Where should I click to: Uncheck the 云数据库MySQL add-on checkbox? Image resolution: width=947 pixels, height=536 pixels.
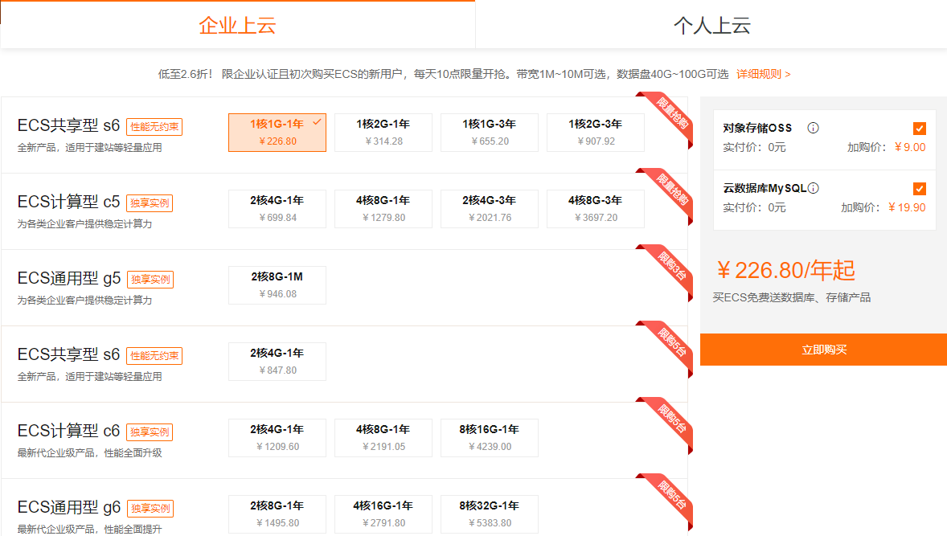[919, 189]
